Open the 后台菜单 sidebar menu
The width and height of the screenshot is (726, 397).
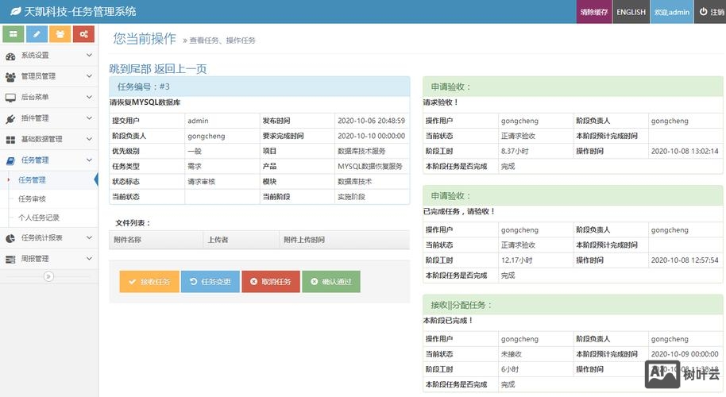[x=48, y=97]
